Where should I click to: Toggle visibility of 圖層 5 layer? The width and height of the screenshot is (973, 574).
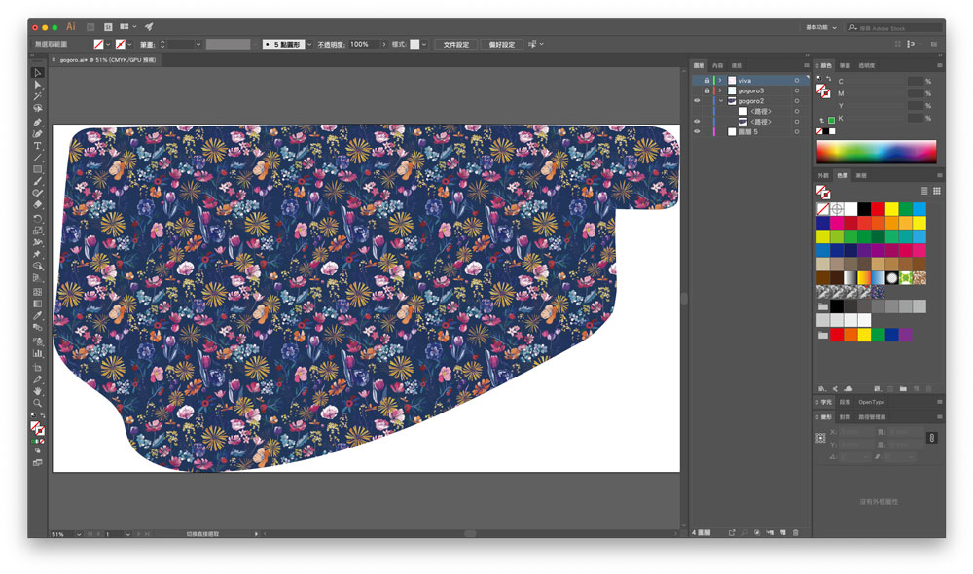pyautogui.click(x=697, y=131)
